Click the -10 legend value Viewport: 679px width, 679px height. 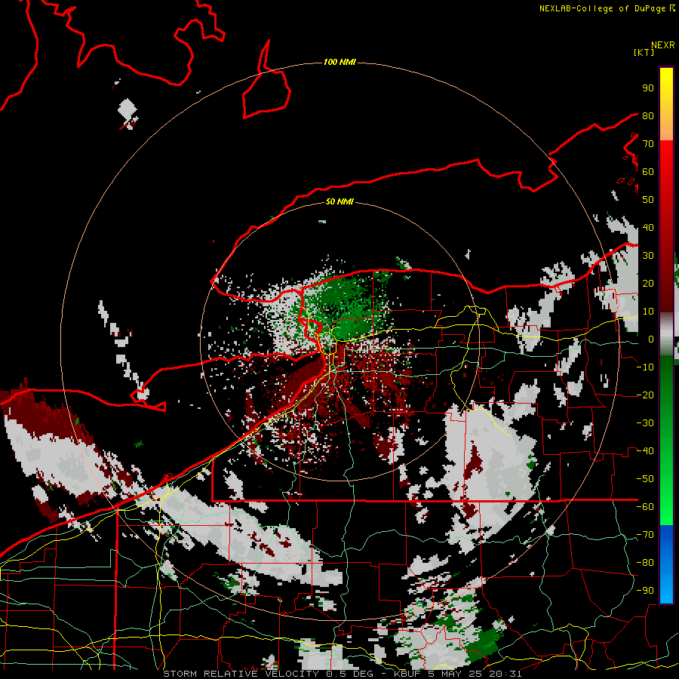(645, 367)
